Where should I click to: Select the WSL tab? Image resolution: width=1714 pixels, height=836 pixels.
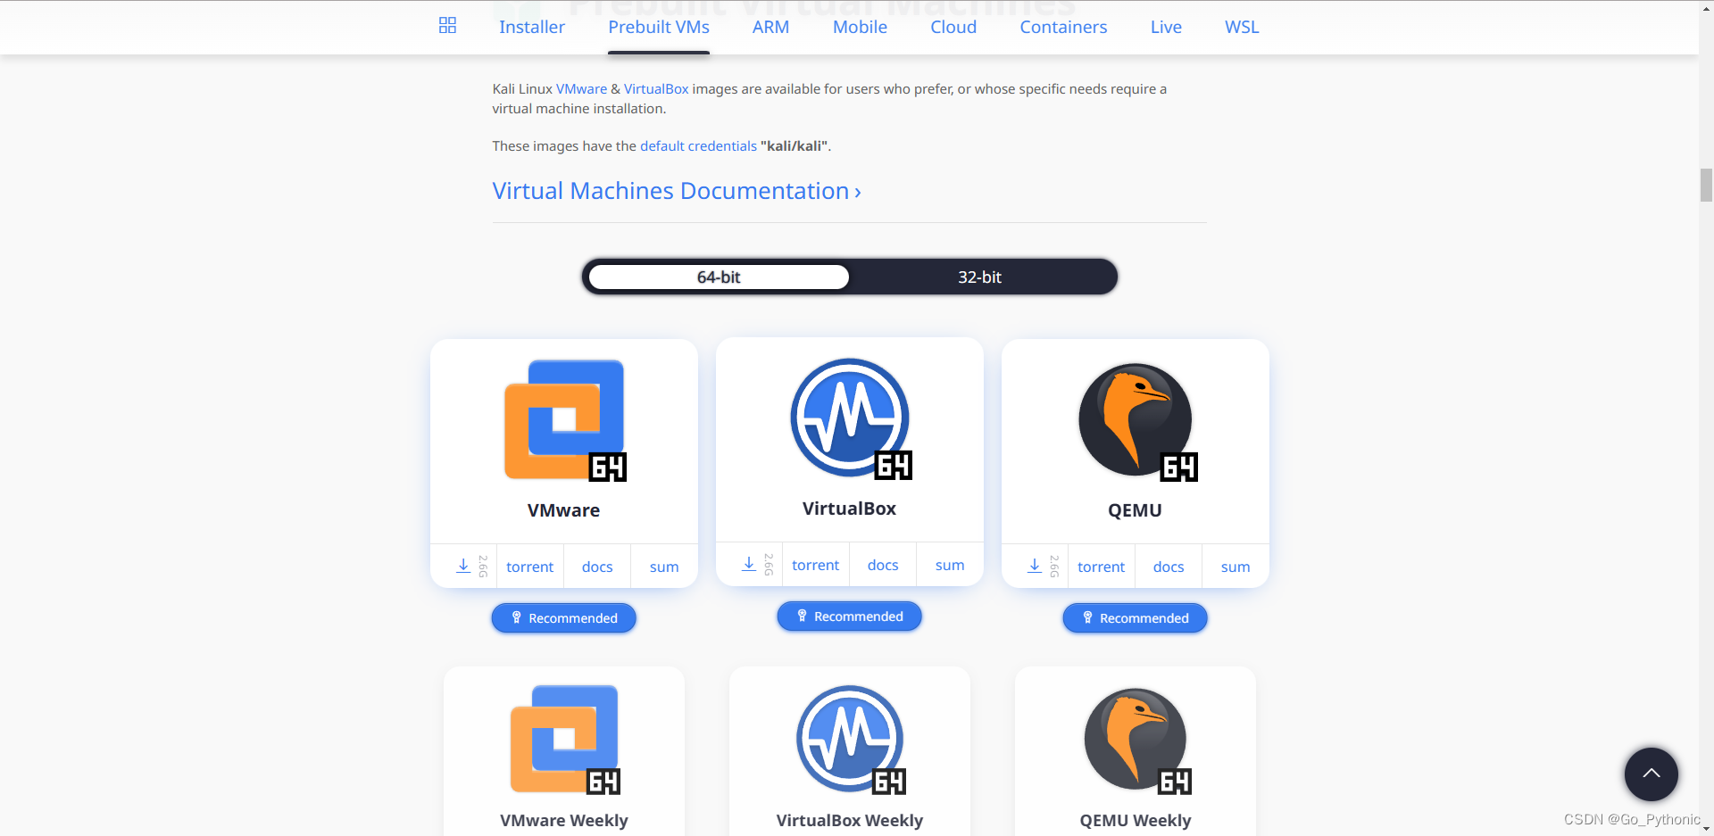click(x=1242, y=27)
